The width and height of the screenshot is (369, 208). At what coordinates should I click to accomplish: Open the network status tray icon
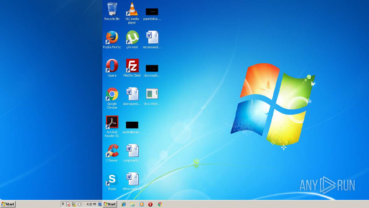(x=74, y=204)
